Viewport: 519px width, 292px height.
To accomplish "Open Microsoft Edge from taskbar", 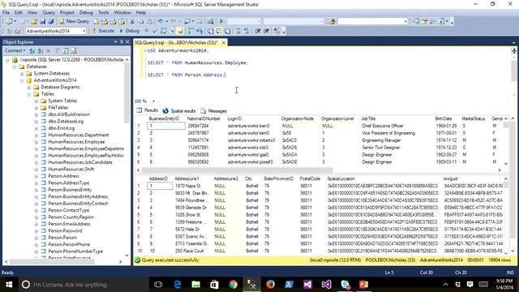I will point(178,285).
